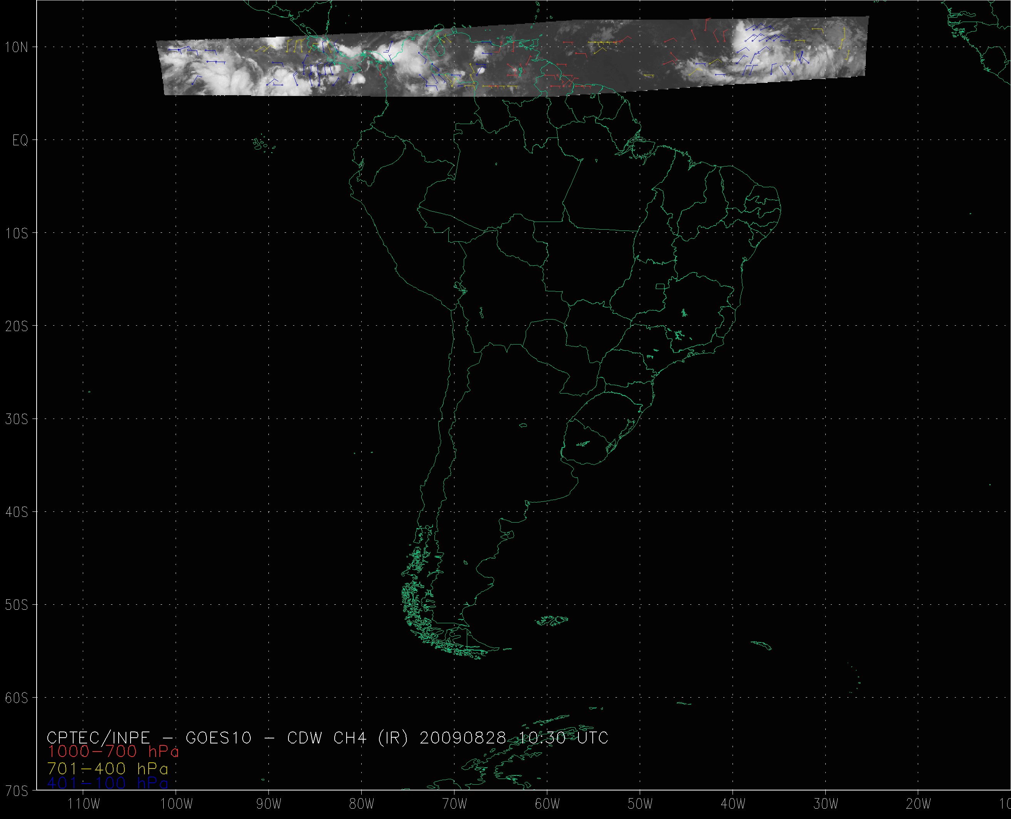Screen dimensions: 1011x819
Task: Click the 10S latitude axis label
Action: [17, 233]
